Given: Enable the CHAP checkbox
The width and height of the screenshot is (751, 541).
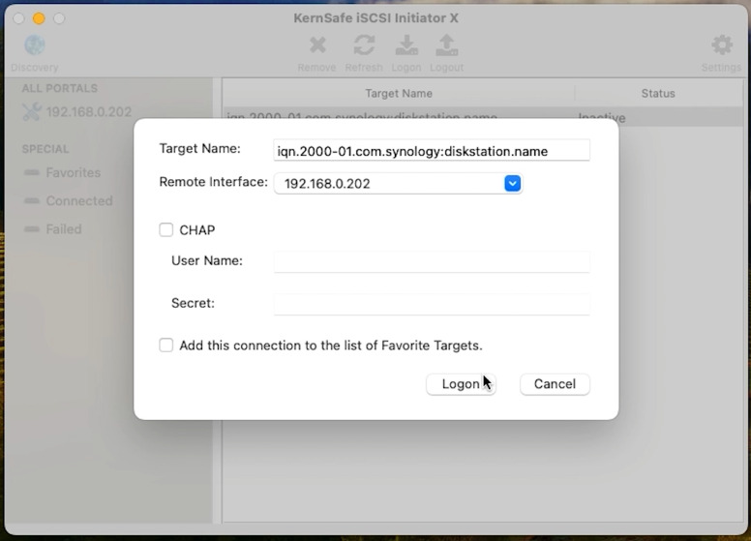Looking at the screenshot, I should coord(166,229).
